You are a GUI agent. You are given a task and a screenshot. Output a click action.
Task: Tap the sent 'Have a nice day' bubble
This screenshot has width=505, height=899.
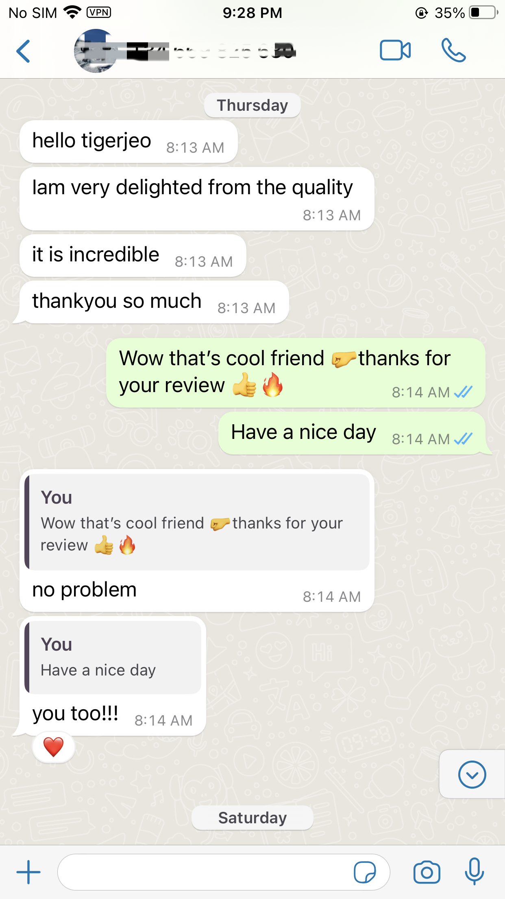[352, 433]
